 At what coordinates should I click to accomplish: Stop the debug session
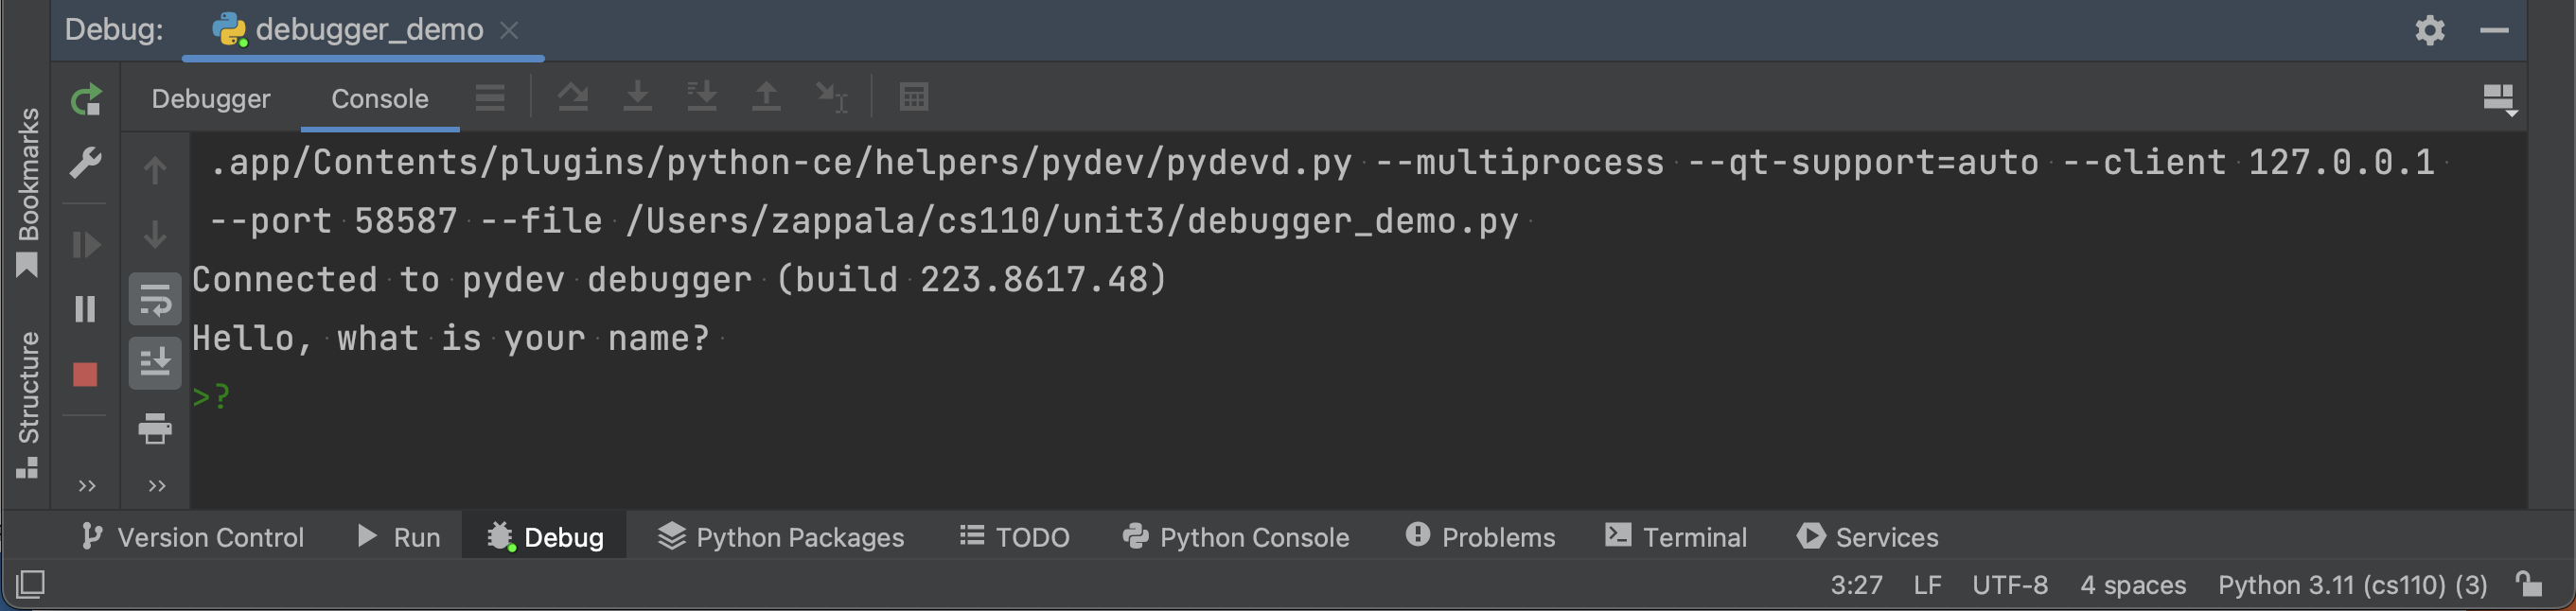[x=85, y=373]
